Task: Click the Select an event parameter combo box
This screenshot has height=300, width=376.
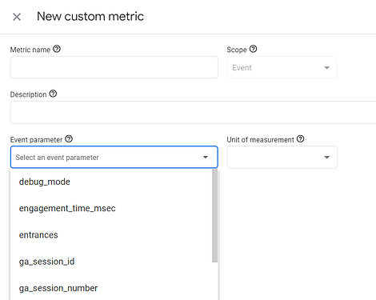Action: click(114, 157)
